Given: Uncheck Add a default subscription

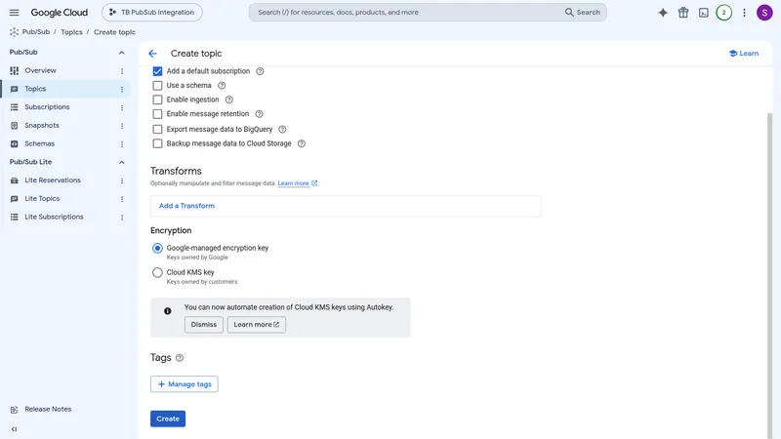Looking at the screenshot, I should pos(157,71).
